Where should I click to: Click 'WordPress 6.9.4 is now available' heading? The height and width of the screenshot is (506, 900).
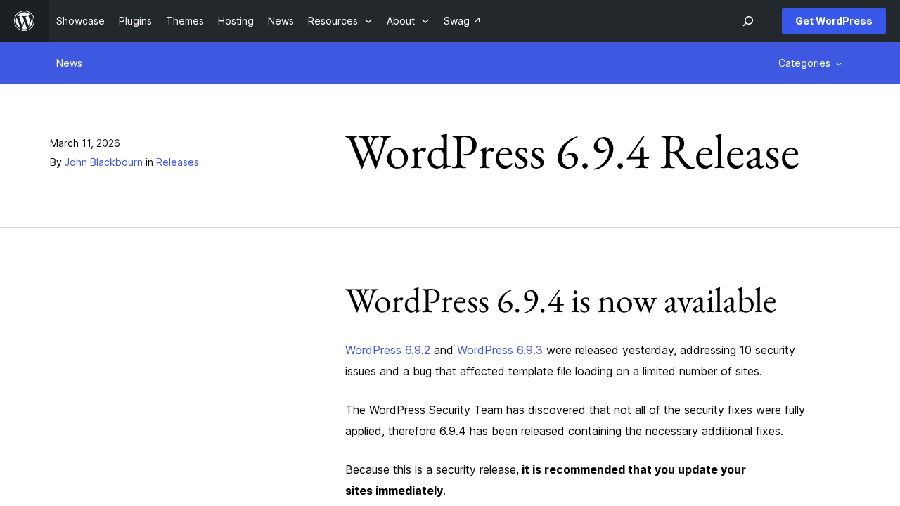[561, 301]
